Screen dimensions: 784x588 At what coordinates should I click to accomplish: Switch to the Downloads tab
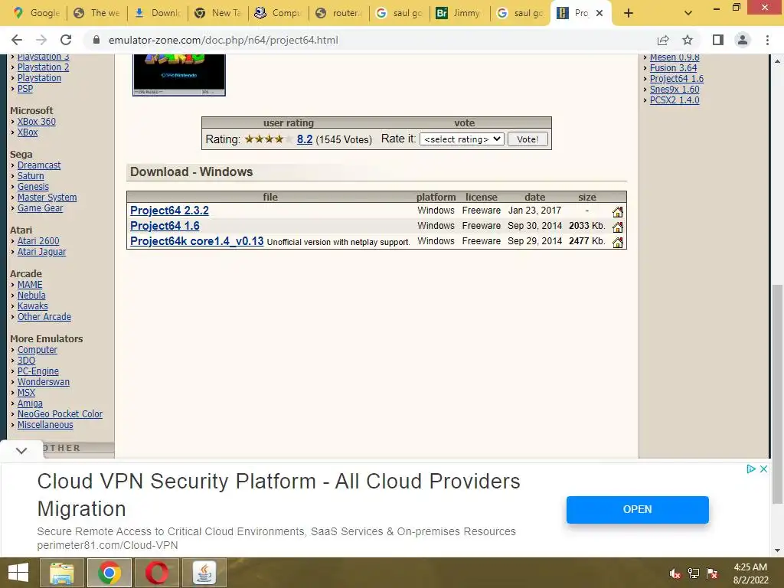pos(158,13)
